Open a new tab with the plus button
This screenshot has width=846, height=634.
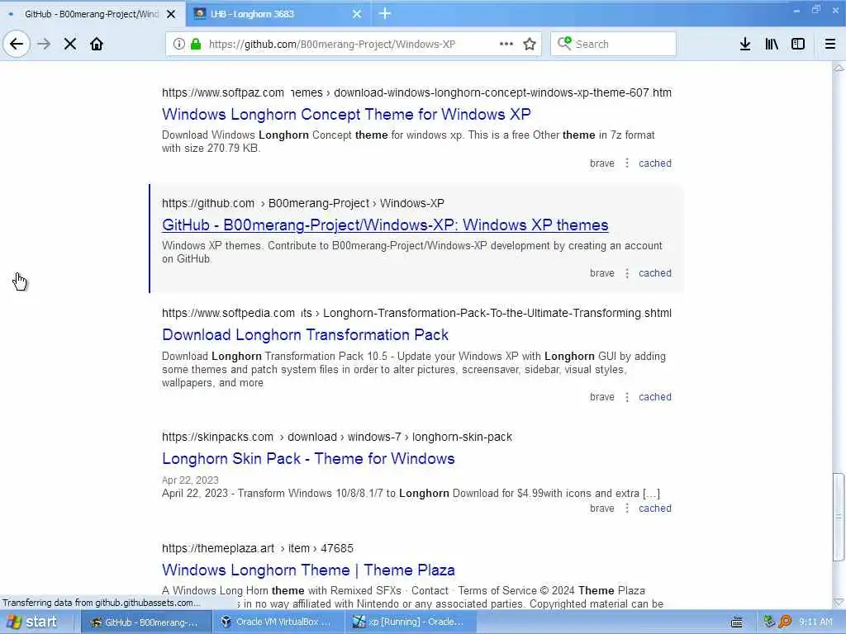click(x=385, y=13)
